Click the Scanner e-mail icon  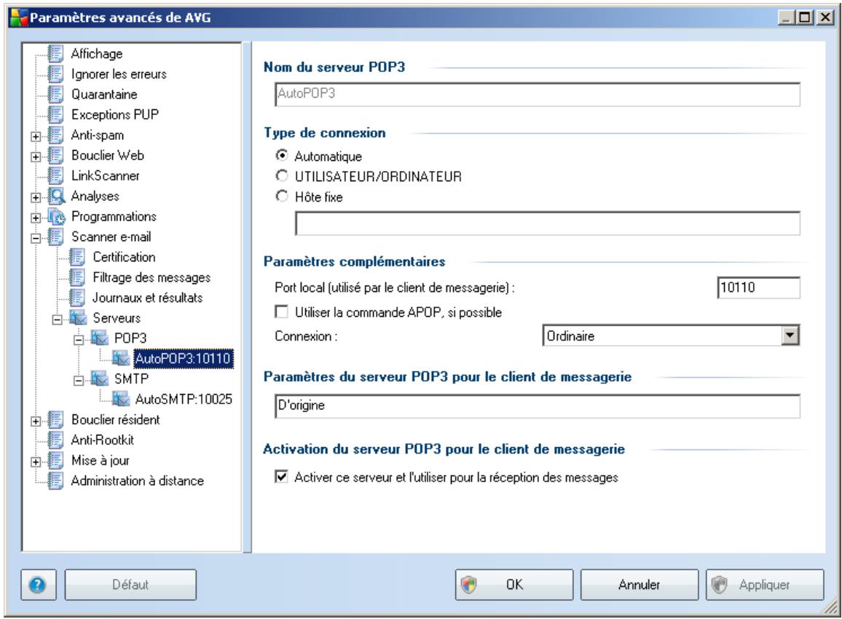click(55, 237)
